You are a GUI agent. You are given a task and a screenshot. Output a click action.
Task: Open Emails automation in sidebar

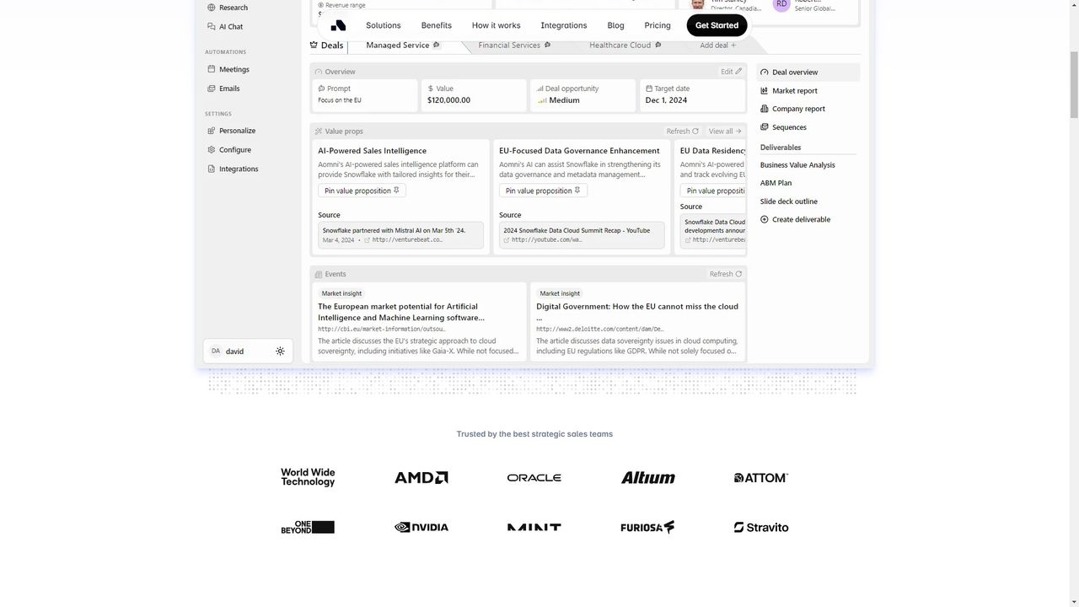[223, 89]
